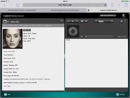Open the Safari share sheet
This screenshot has height=98, width=130.
(112, 5)
